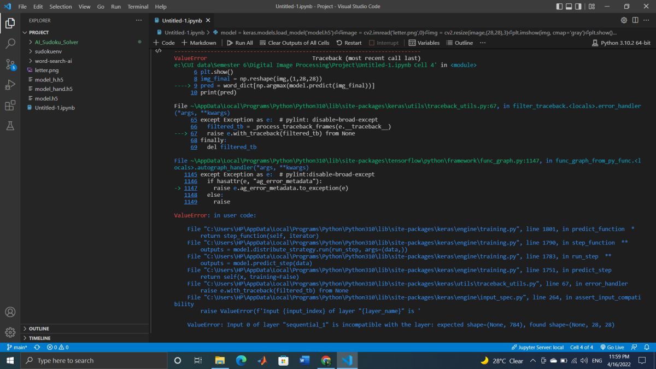Open notifications bell in status bar
656x369 pixels.
647,347
